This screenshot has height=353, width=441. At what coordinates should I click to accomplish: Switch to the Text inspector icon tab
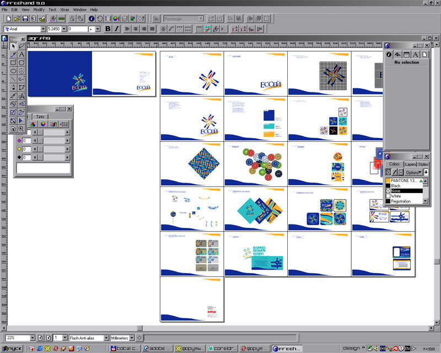click(x=415, y=55)
